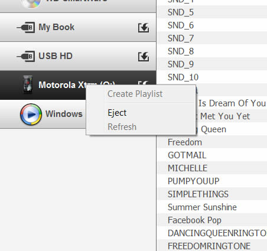The width and height of the screenshot is (267, 251).
Task: Select the My Book device entry
Action: pyautogui.click(x=78, y=27)
